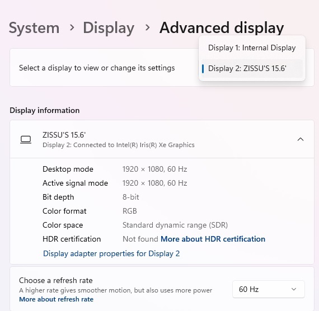Click the HDR certification label
The image size is (319, 311).
[72, 239]
